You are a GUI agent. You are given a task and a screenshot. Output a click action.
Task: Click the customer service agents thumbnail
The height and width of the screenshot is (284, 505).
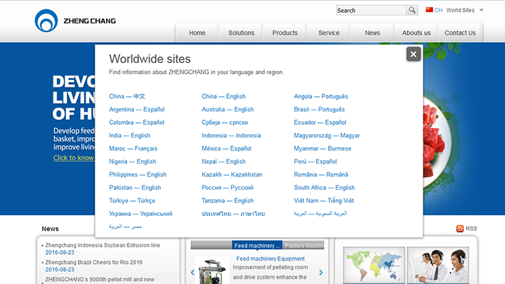(x=438, y=266)
